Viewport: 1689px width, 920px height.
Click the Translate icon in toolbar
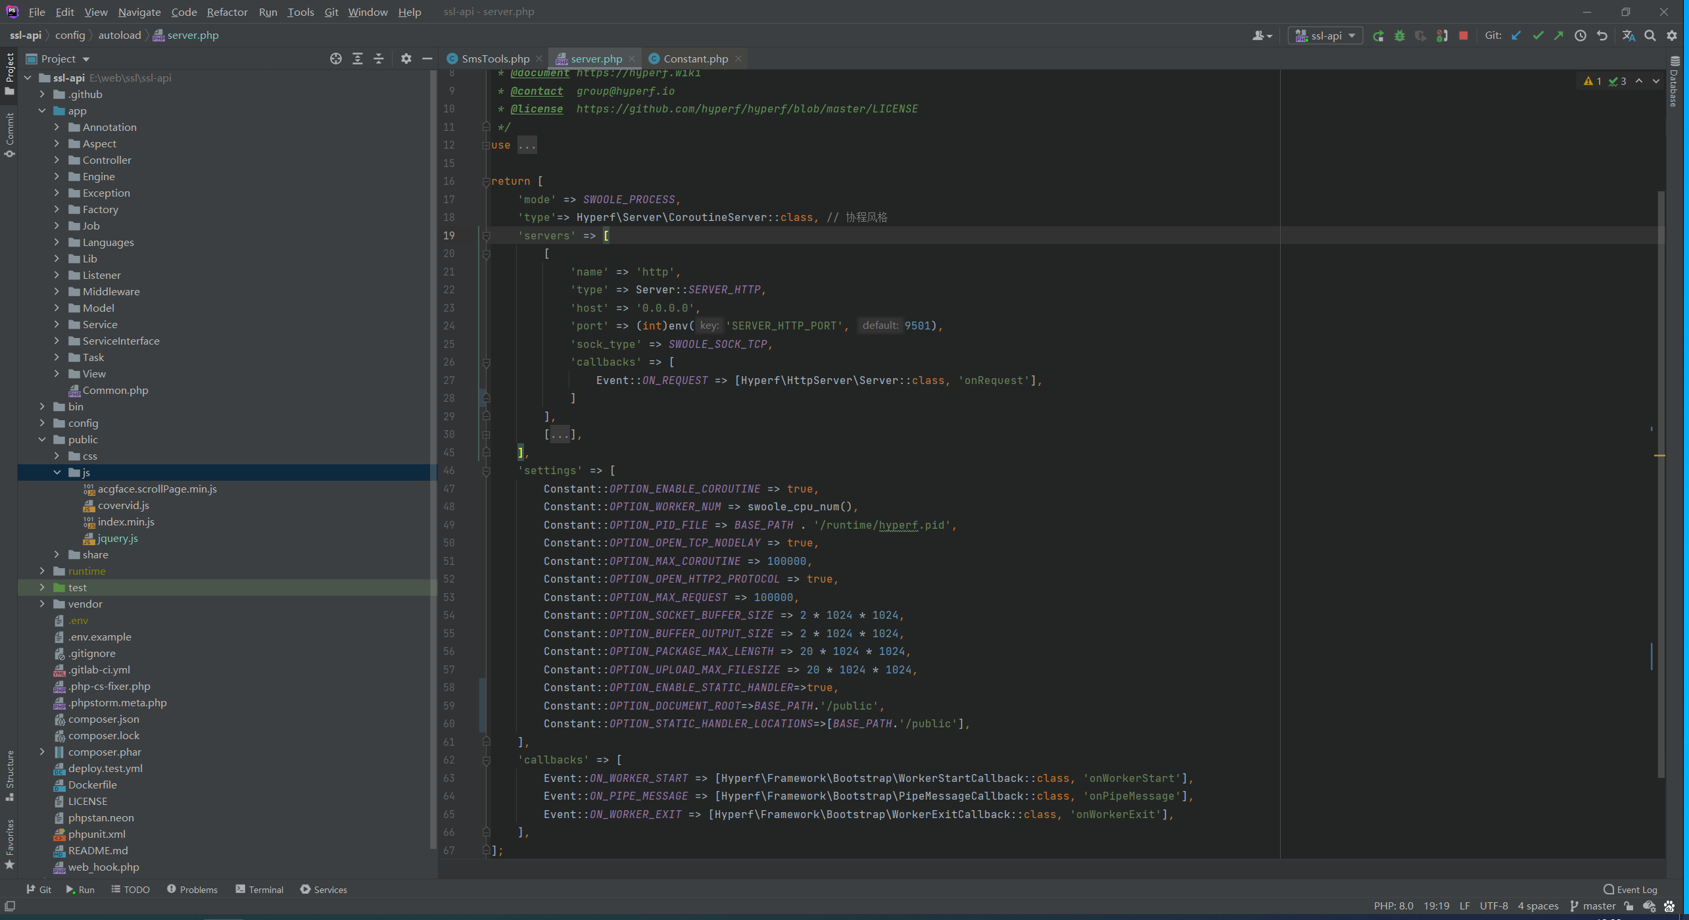coord(1628,36)
